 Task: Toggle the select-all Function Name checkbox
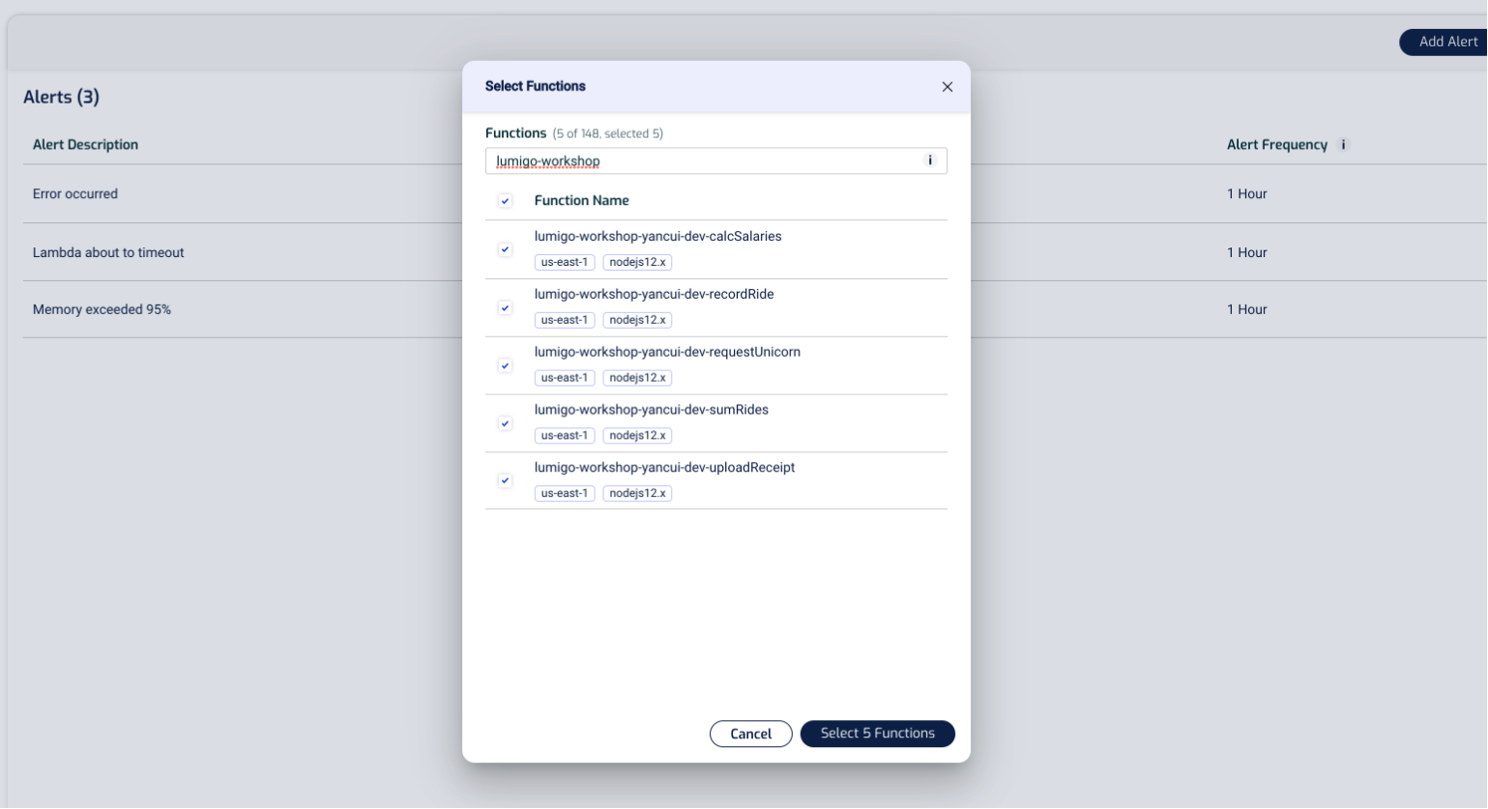coord(505,201)
